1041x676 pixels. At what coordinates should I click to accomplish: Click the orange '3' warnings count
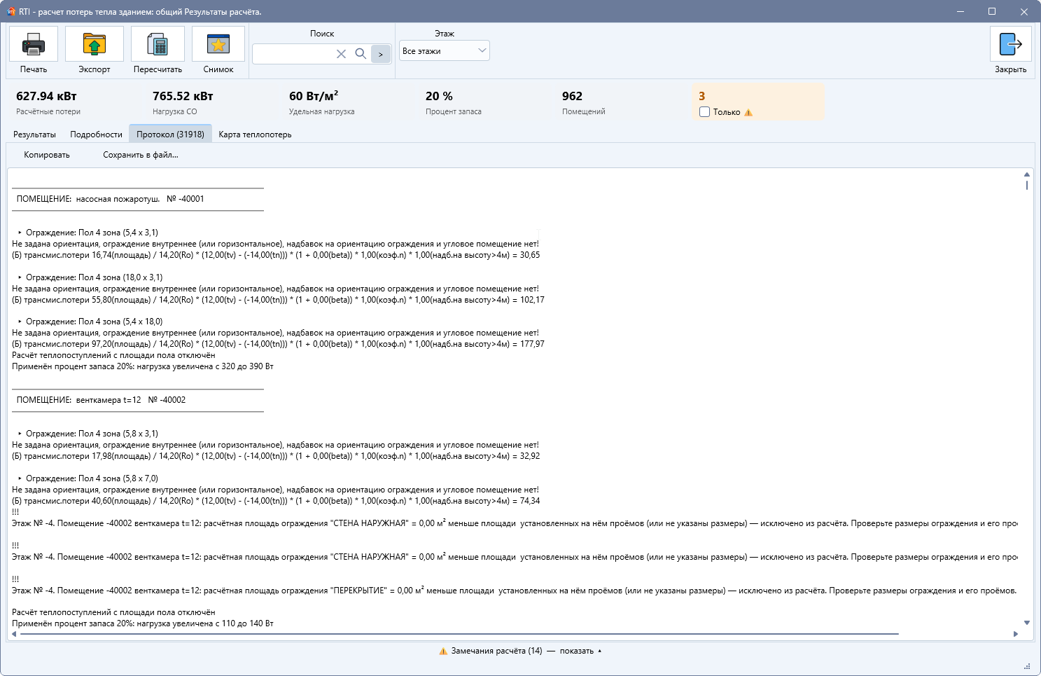[x=702, y=96]
